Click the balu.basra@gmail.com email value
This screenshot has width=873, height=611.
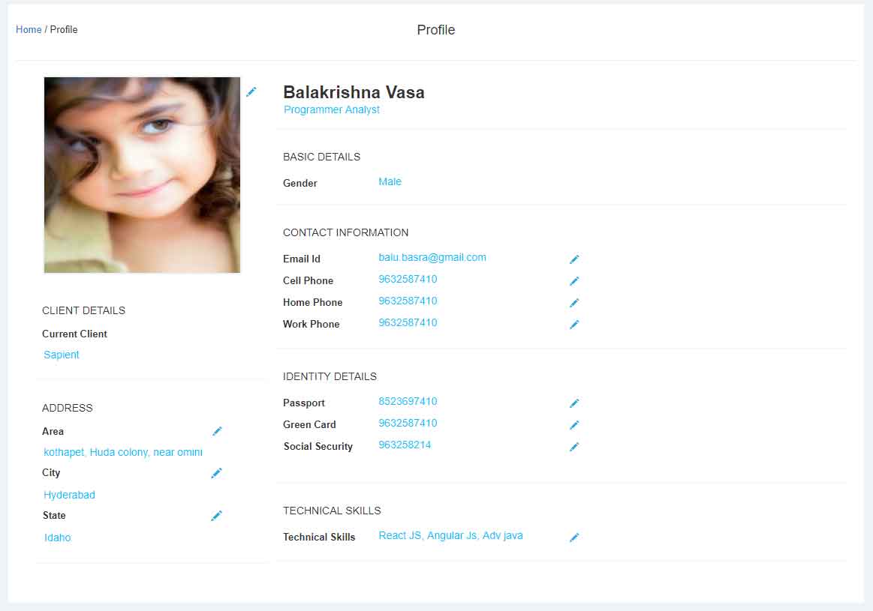click(x=432, y=257)
